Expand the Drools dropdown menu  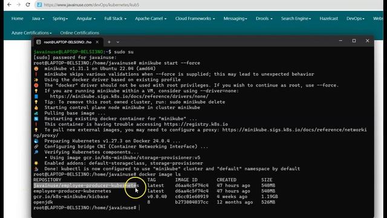coord(264,19)
